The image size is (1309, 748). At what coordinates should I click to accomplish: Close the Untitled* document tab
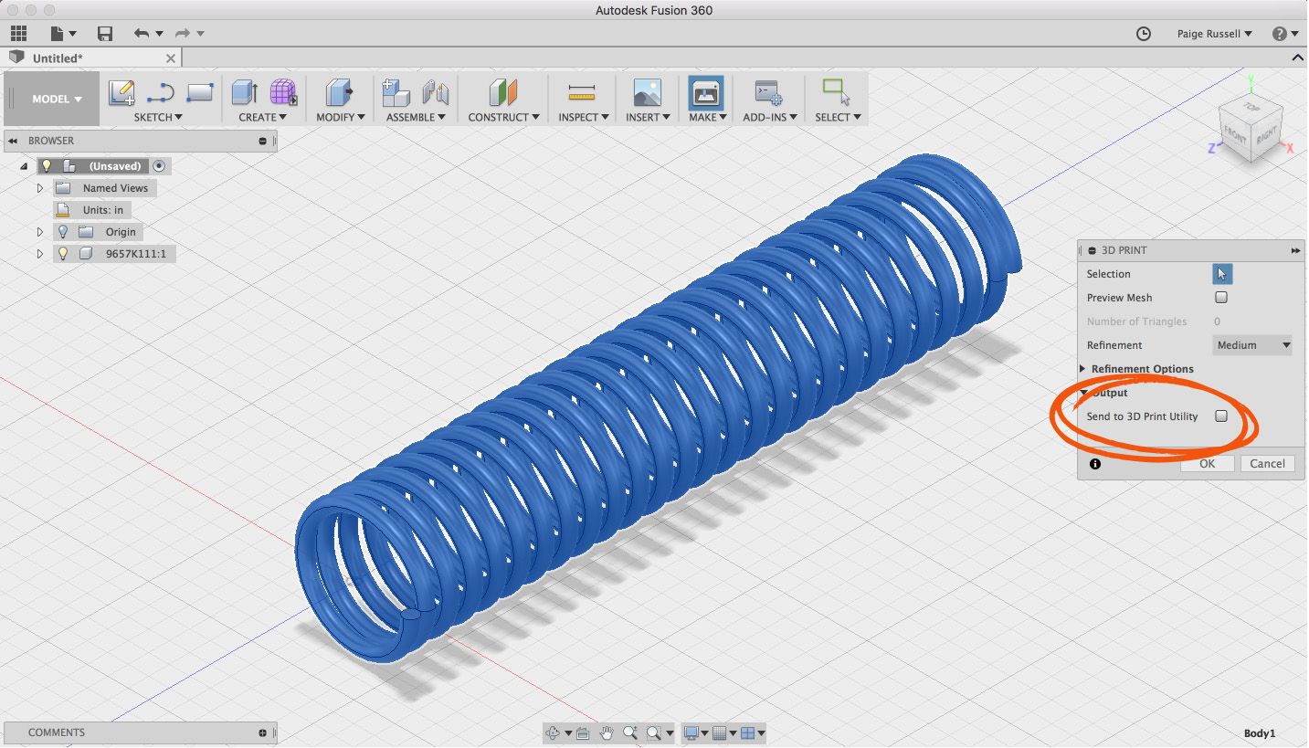(x=170, y=58)
